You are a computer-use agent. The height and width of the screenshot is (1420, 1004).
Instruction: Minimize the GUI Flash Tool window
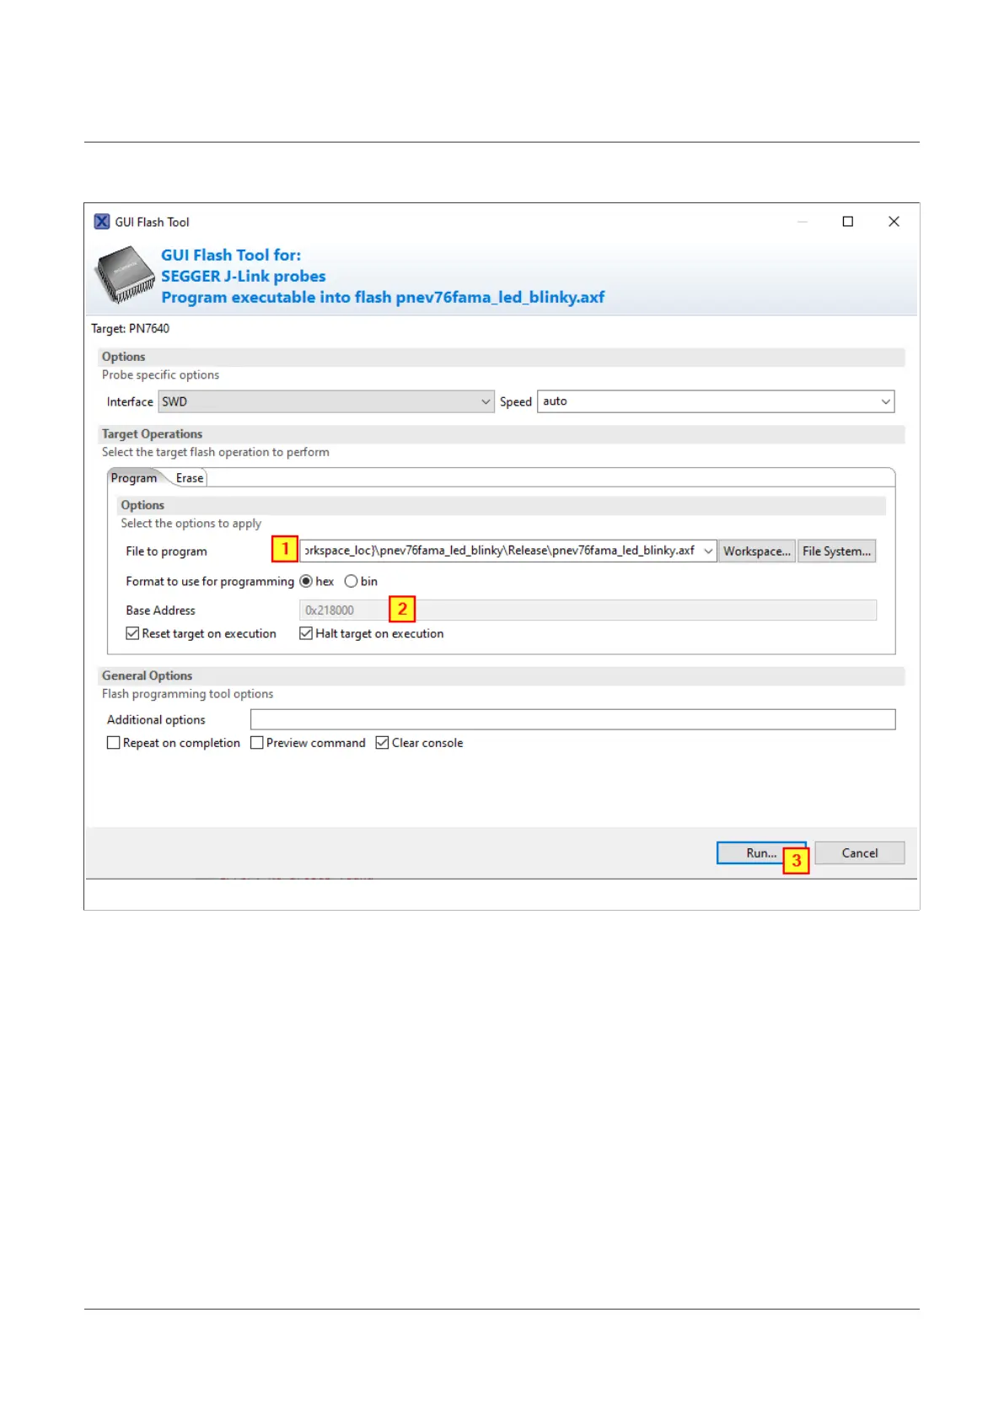point(803,222)
